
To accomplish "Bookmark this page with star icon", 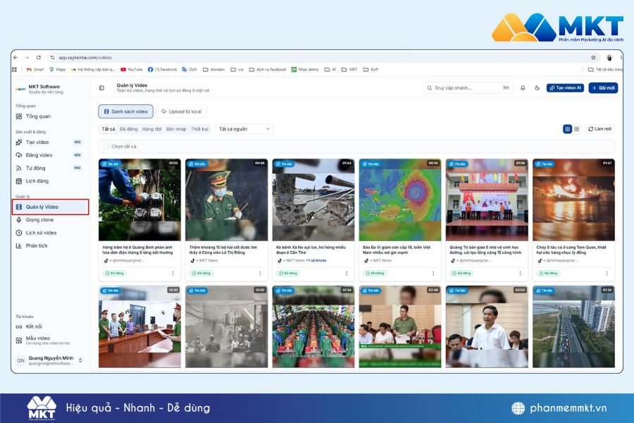I will pyautogui.click(x=593, y=58).
